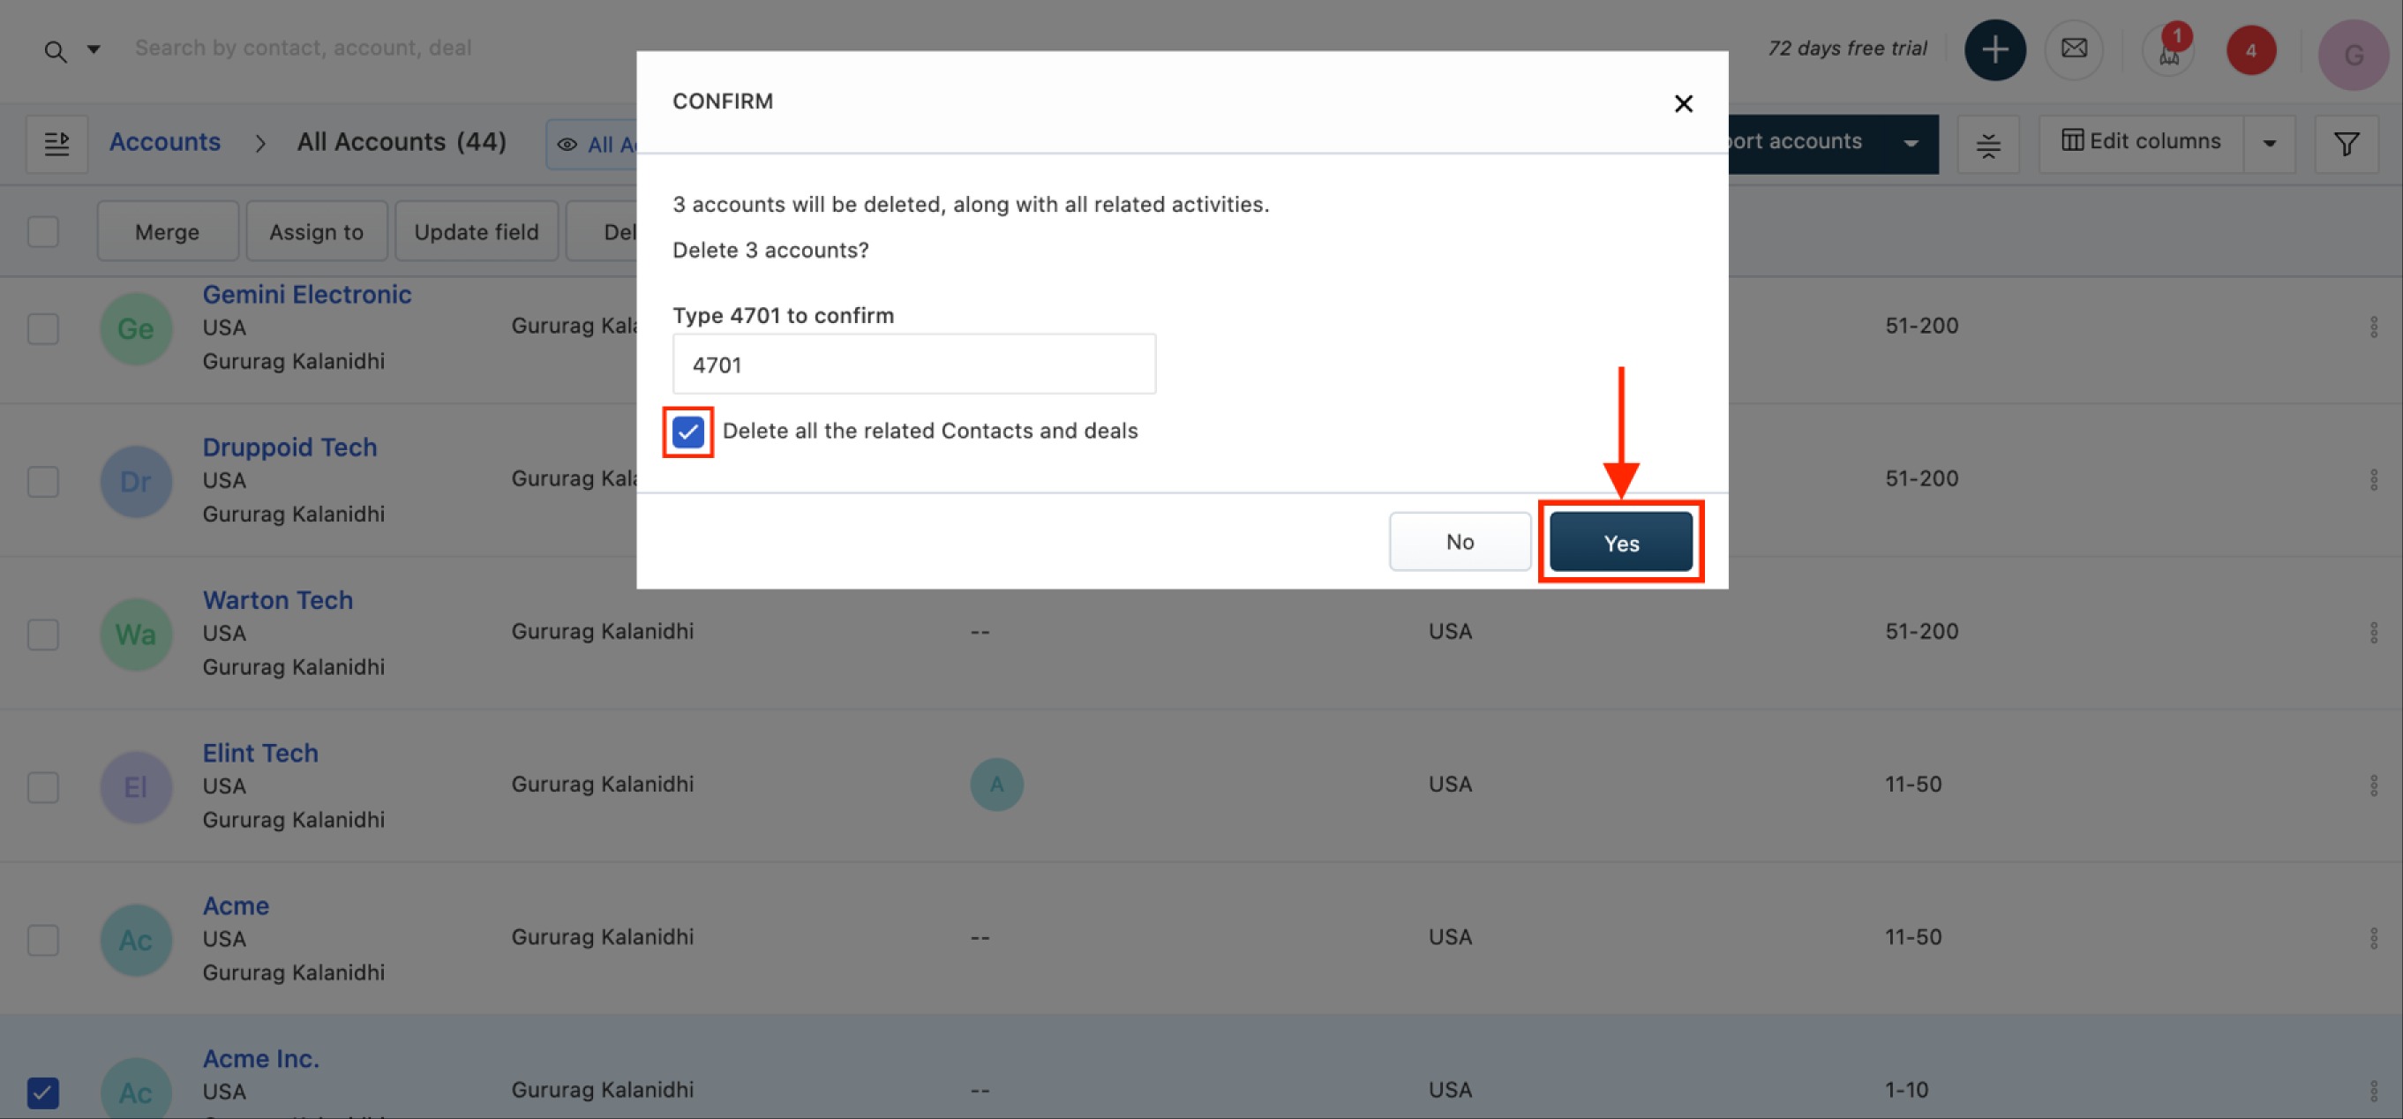Toggle the select all accounts checkbox
The height and width of the screenshot is (1119, 2403).
point(43,231)
